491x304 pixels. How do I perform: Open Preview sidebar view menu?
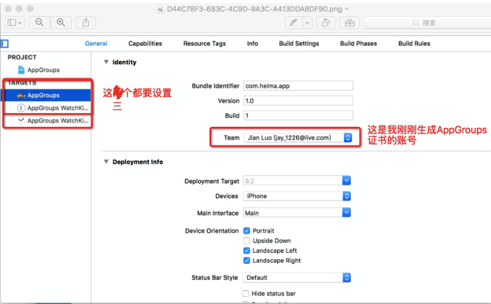[15, 23]
